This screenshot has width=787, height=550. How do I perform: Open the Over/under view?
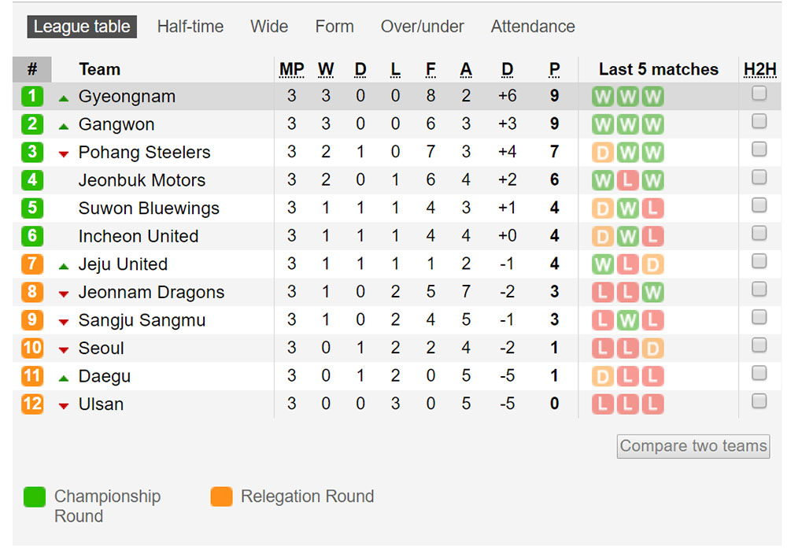pos(422,26)
